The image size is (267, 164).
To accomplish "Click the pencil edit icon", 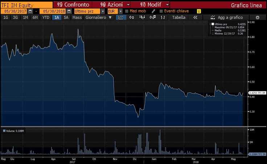I will (x=153, y=11).
